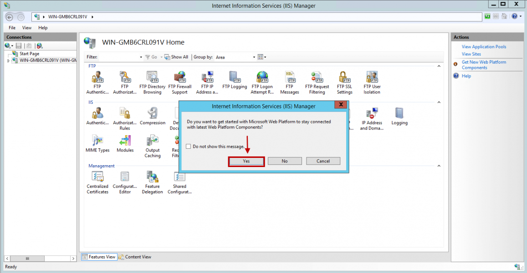Open FTP Authentication feature
This screenshot has width=527, height=273.
(97, 83)
